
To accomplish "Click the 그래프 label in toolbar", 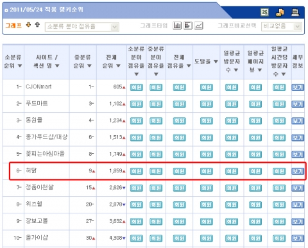I will click(13, 26).
